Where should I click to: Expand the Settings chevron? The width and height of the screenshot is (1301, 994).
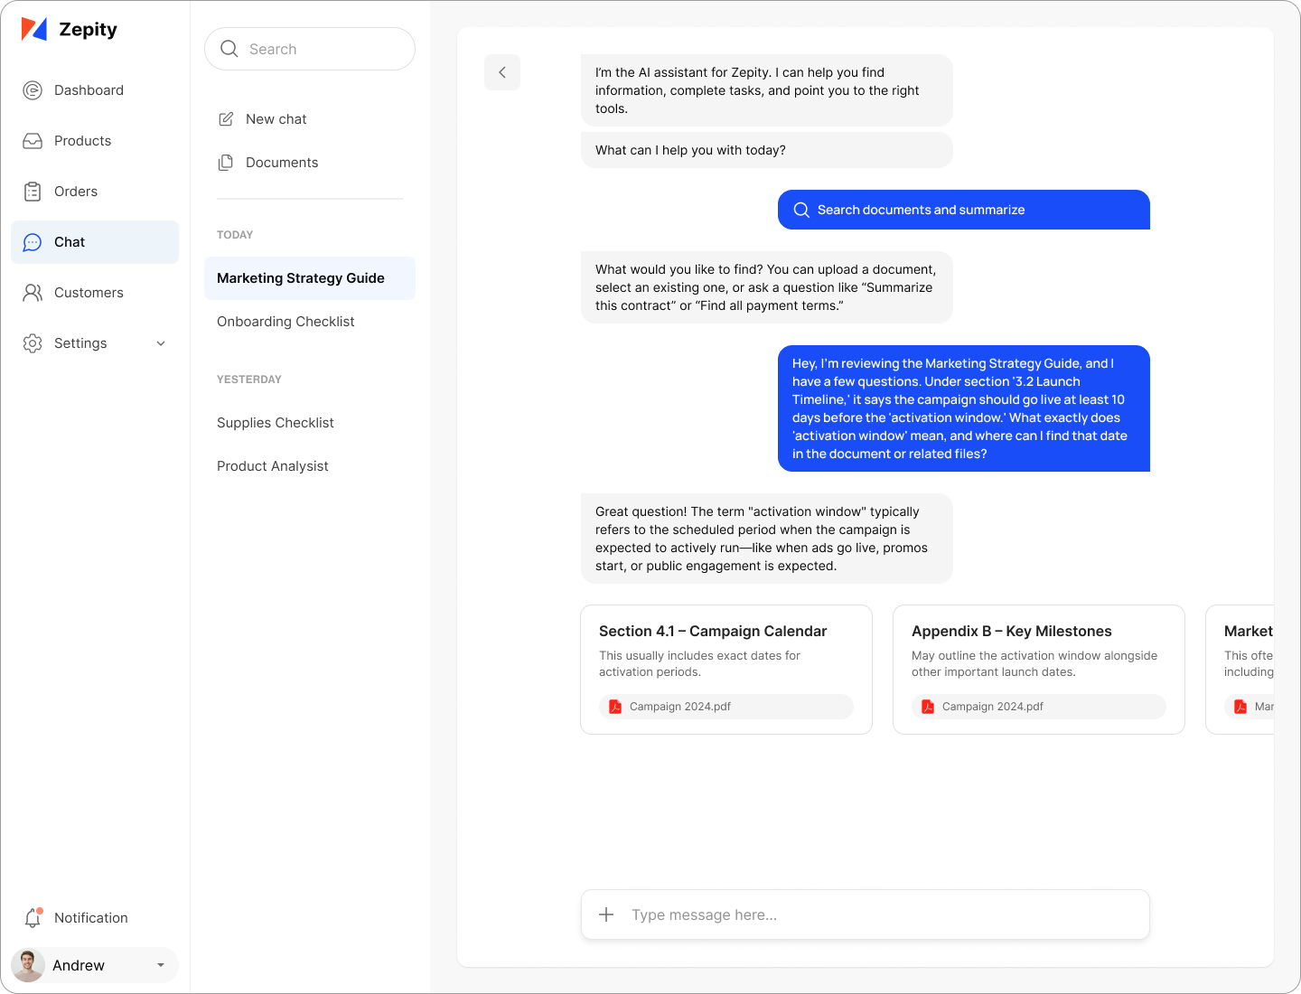pyautogui.click(x=161, y=343)
